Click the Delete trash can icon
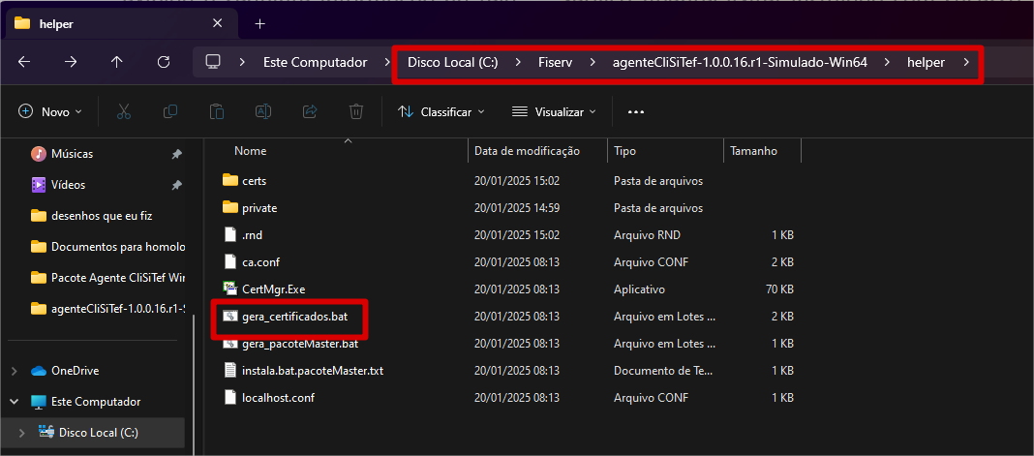 pos(356,111)
